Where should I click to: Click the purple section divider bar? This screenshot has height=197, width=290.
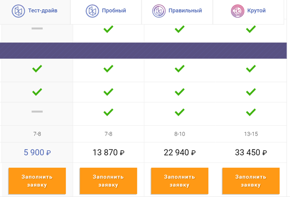tap(143, 50)
